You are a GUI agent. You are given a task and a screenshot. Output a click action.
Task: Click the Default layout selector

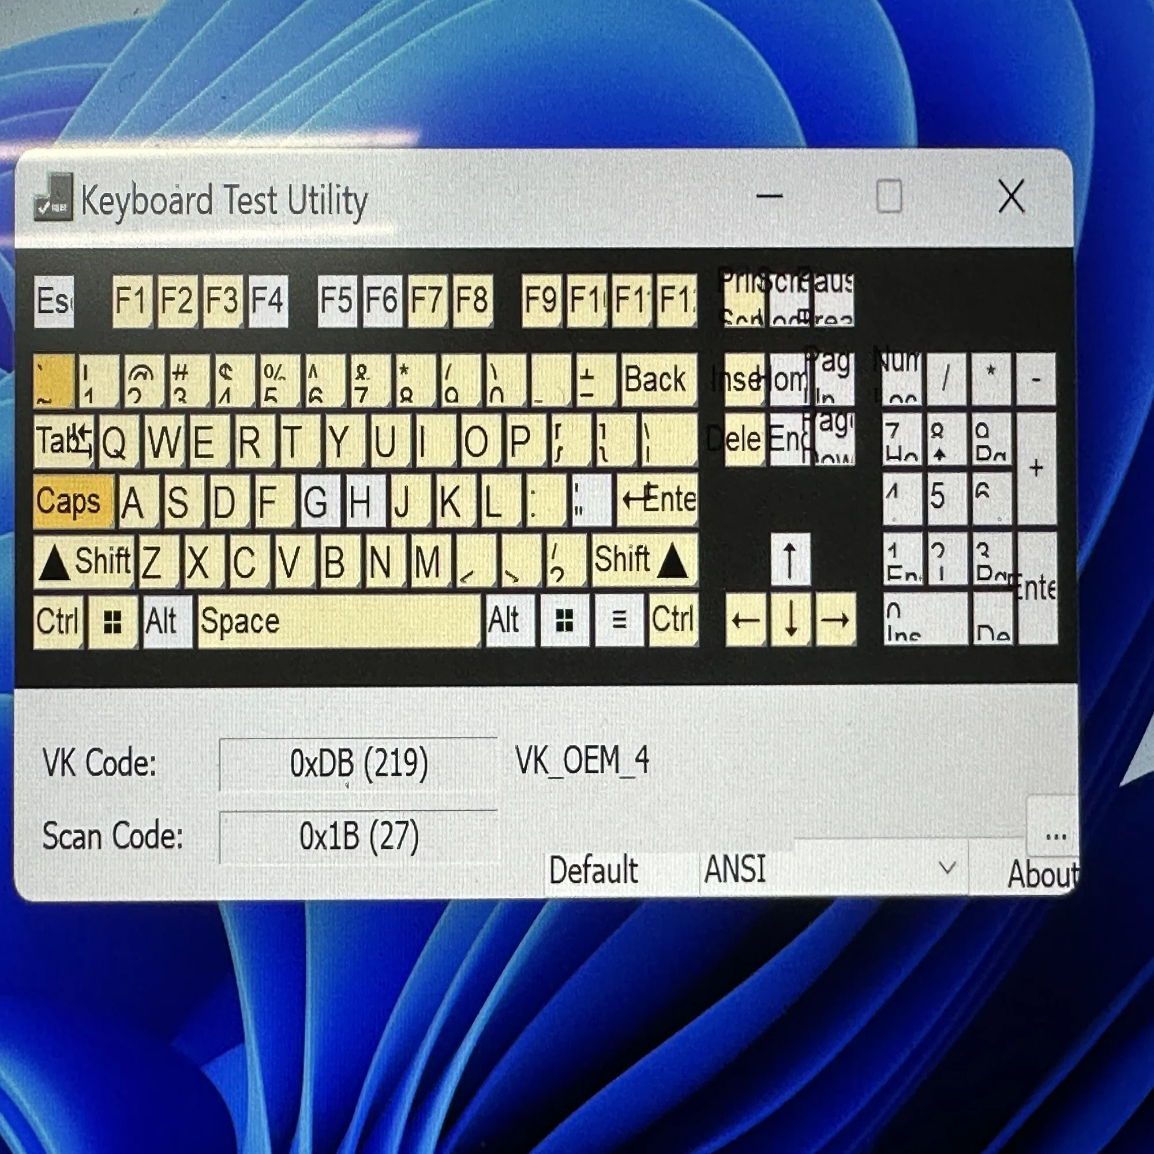pos(621,870)
